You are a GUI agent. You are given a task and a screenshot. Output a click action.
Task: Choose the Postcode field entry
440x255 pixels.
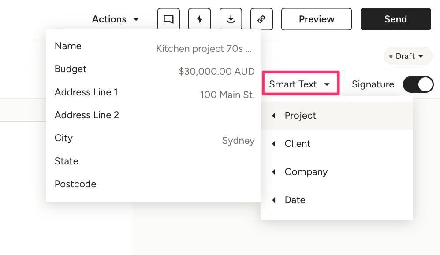[153, 184]
